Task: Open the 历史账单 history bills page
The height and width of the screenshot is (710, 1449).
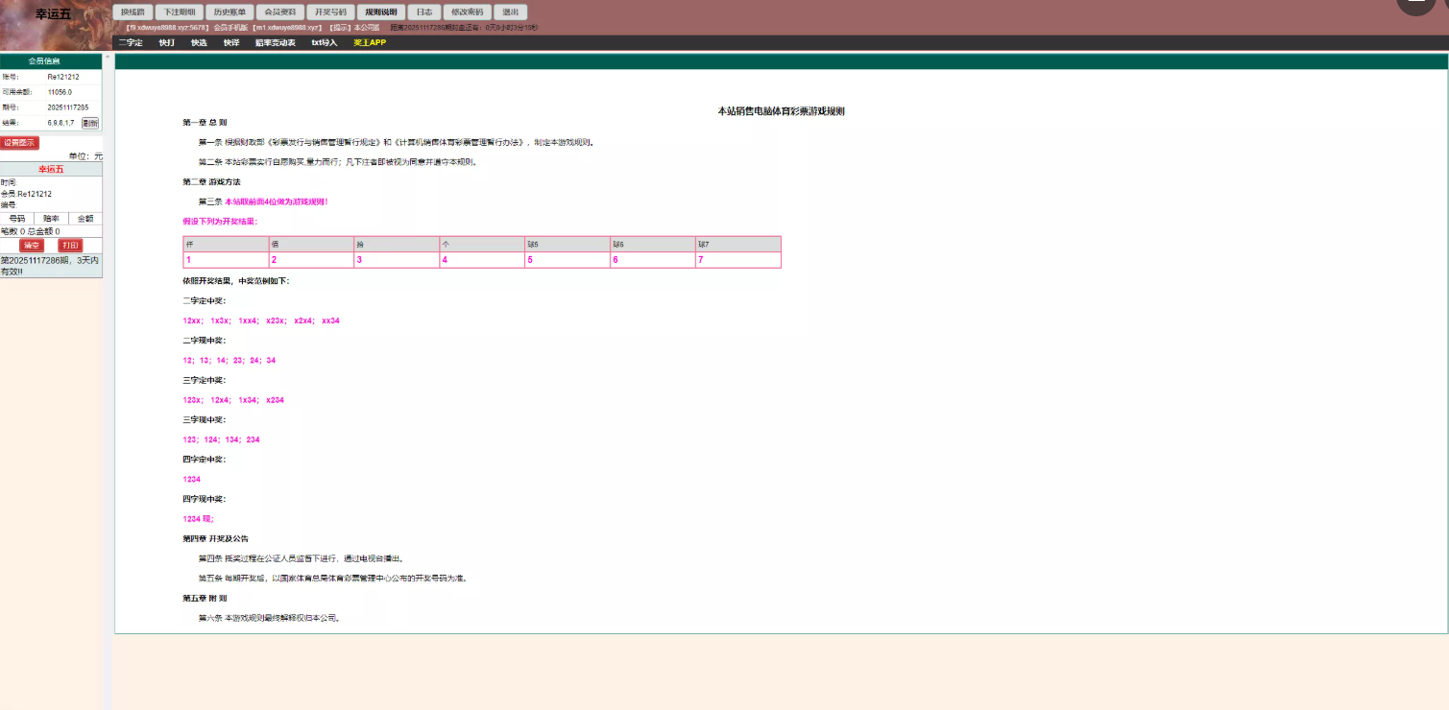Action: 229,12
